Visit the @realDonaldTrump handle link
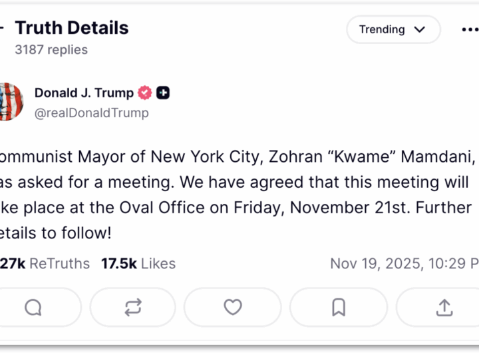479x353 pixels. [x=92, y=113]
